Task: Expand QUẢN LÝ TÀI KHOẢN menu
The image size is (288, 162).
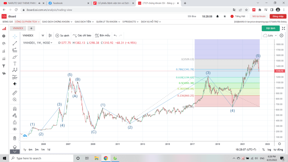Action: click(108, 22)
